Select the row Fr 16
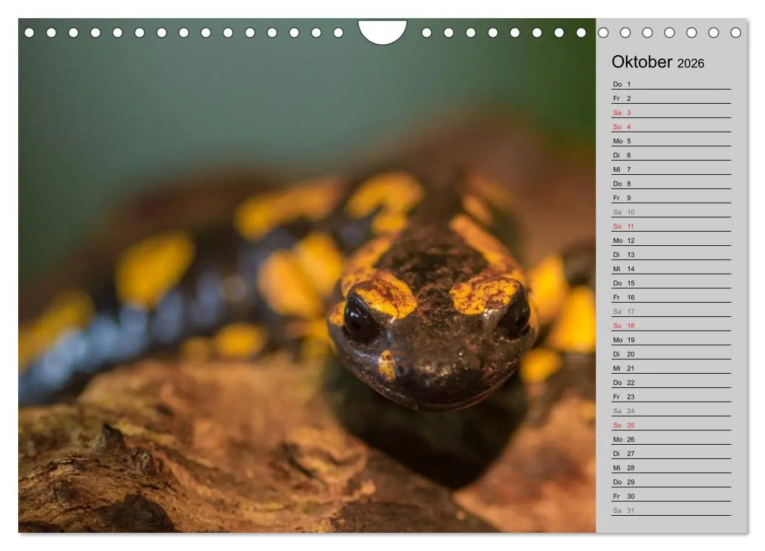The height and width of the screenshot is (551, 765). 671,297
